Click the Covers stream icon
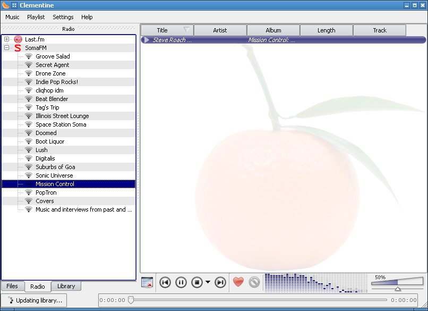The height and width of the screenshot is (311, 428). (x=29, y=201)
